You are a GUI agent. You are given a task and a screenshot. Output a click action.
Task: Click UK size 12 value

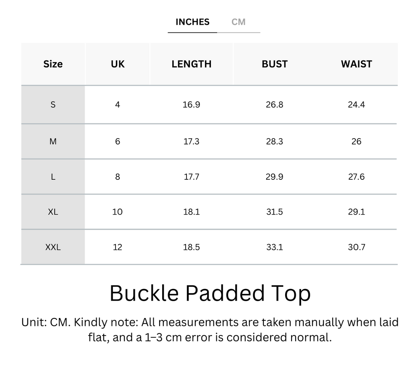(x=118, y=247)
